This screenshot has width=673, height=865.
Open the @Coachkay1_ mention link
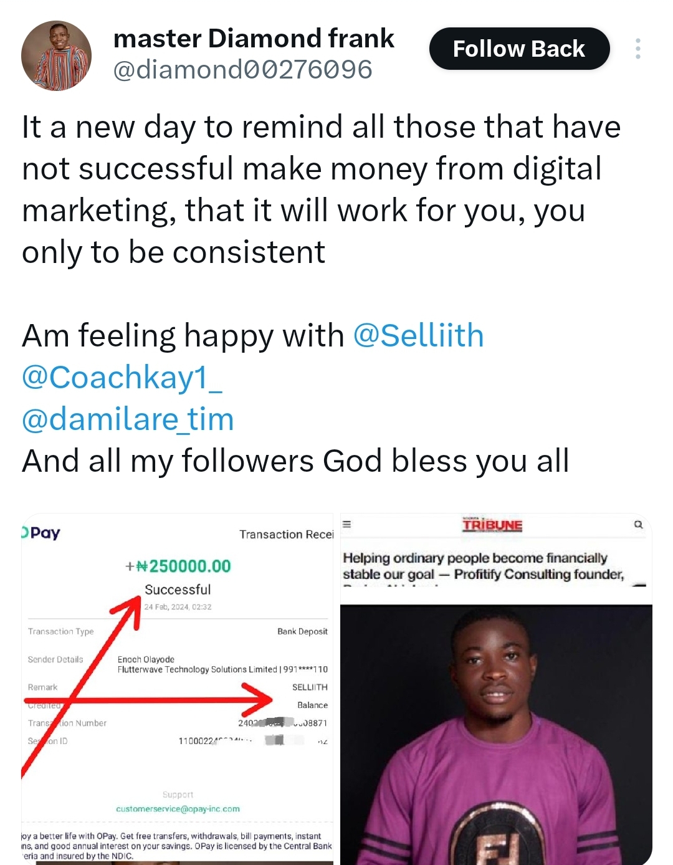[x=122, y=378]
